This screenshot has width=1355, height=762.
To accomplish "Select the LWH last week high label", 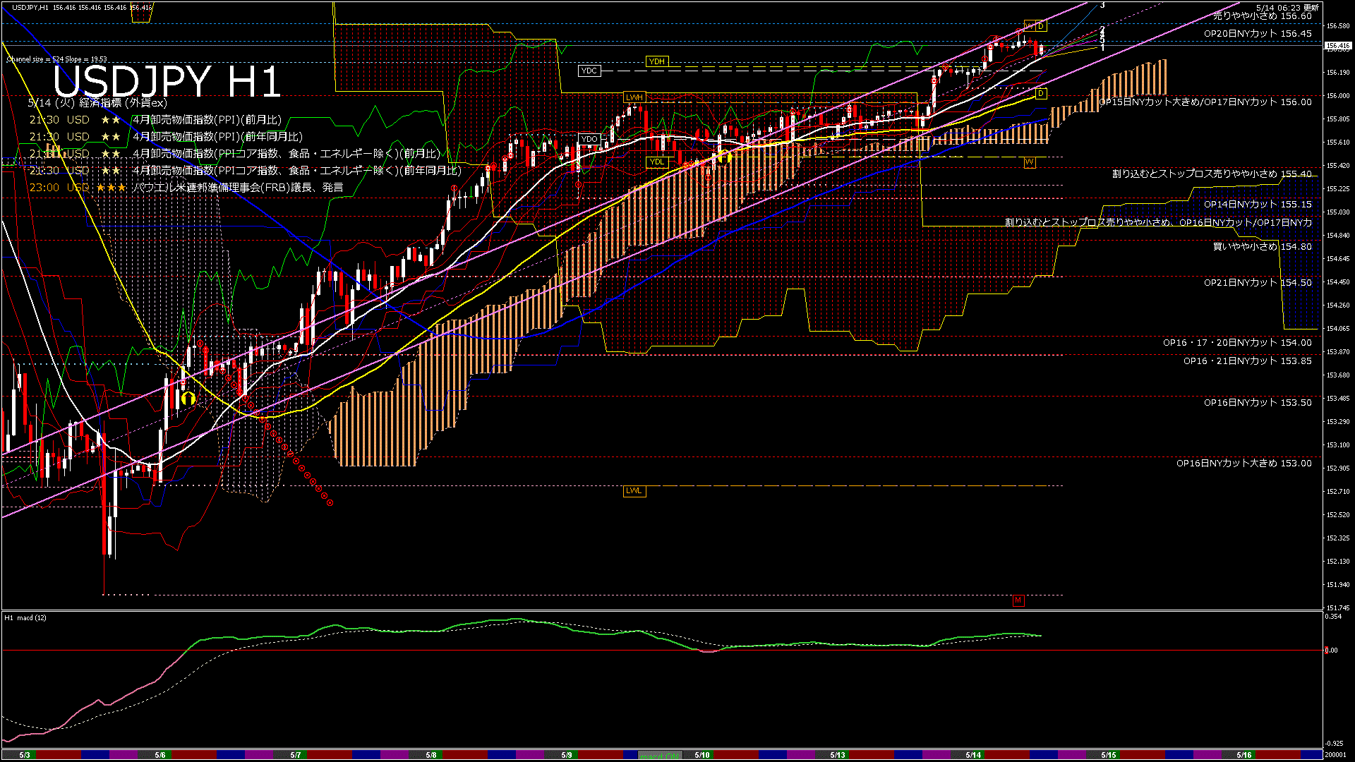I will (x=634, y=97).
